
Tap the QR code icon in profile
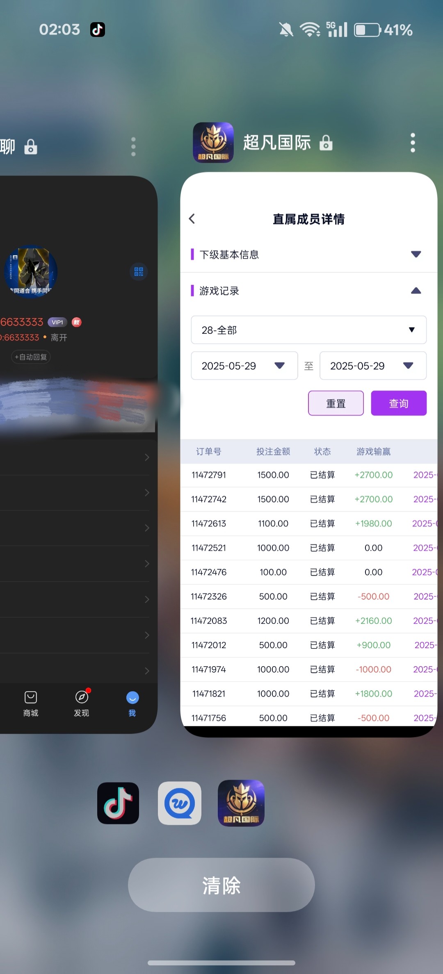139,272
